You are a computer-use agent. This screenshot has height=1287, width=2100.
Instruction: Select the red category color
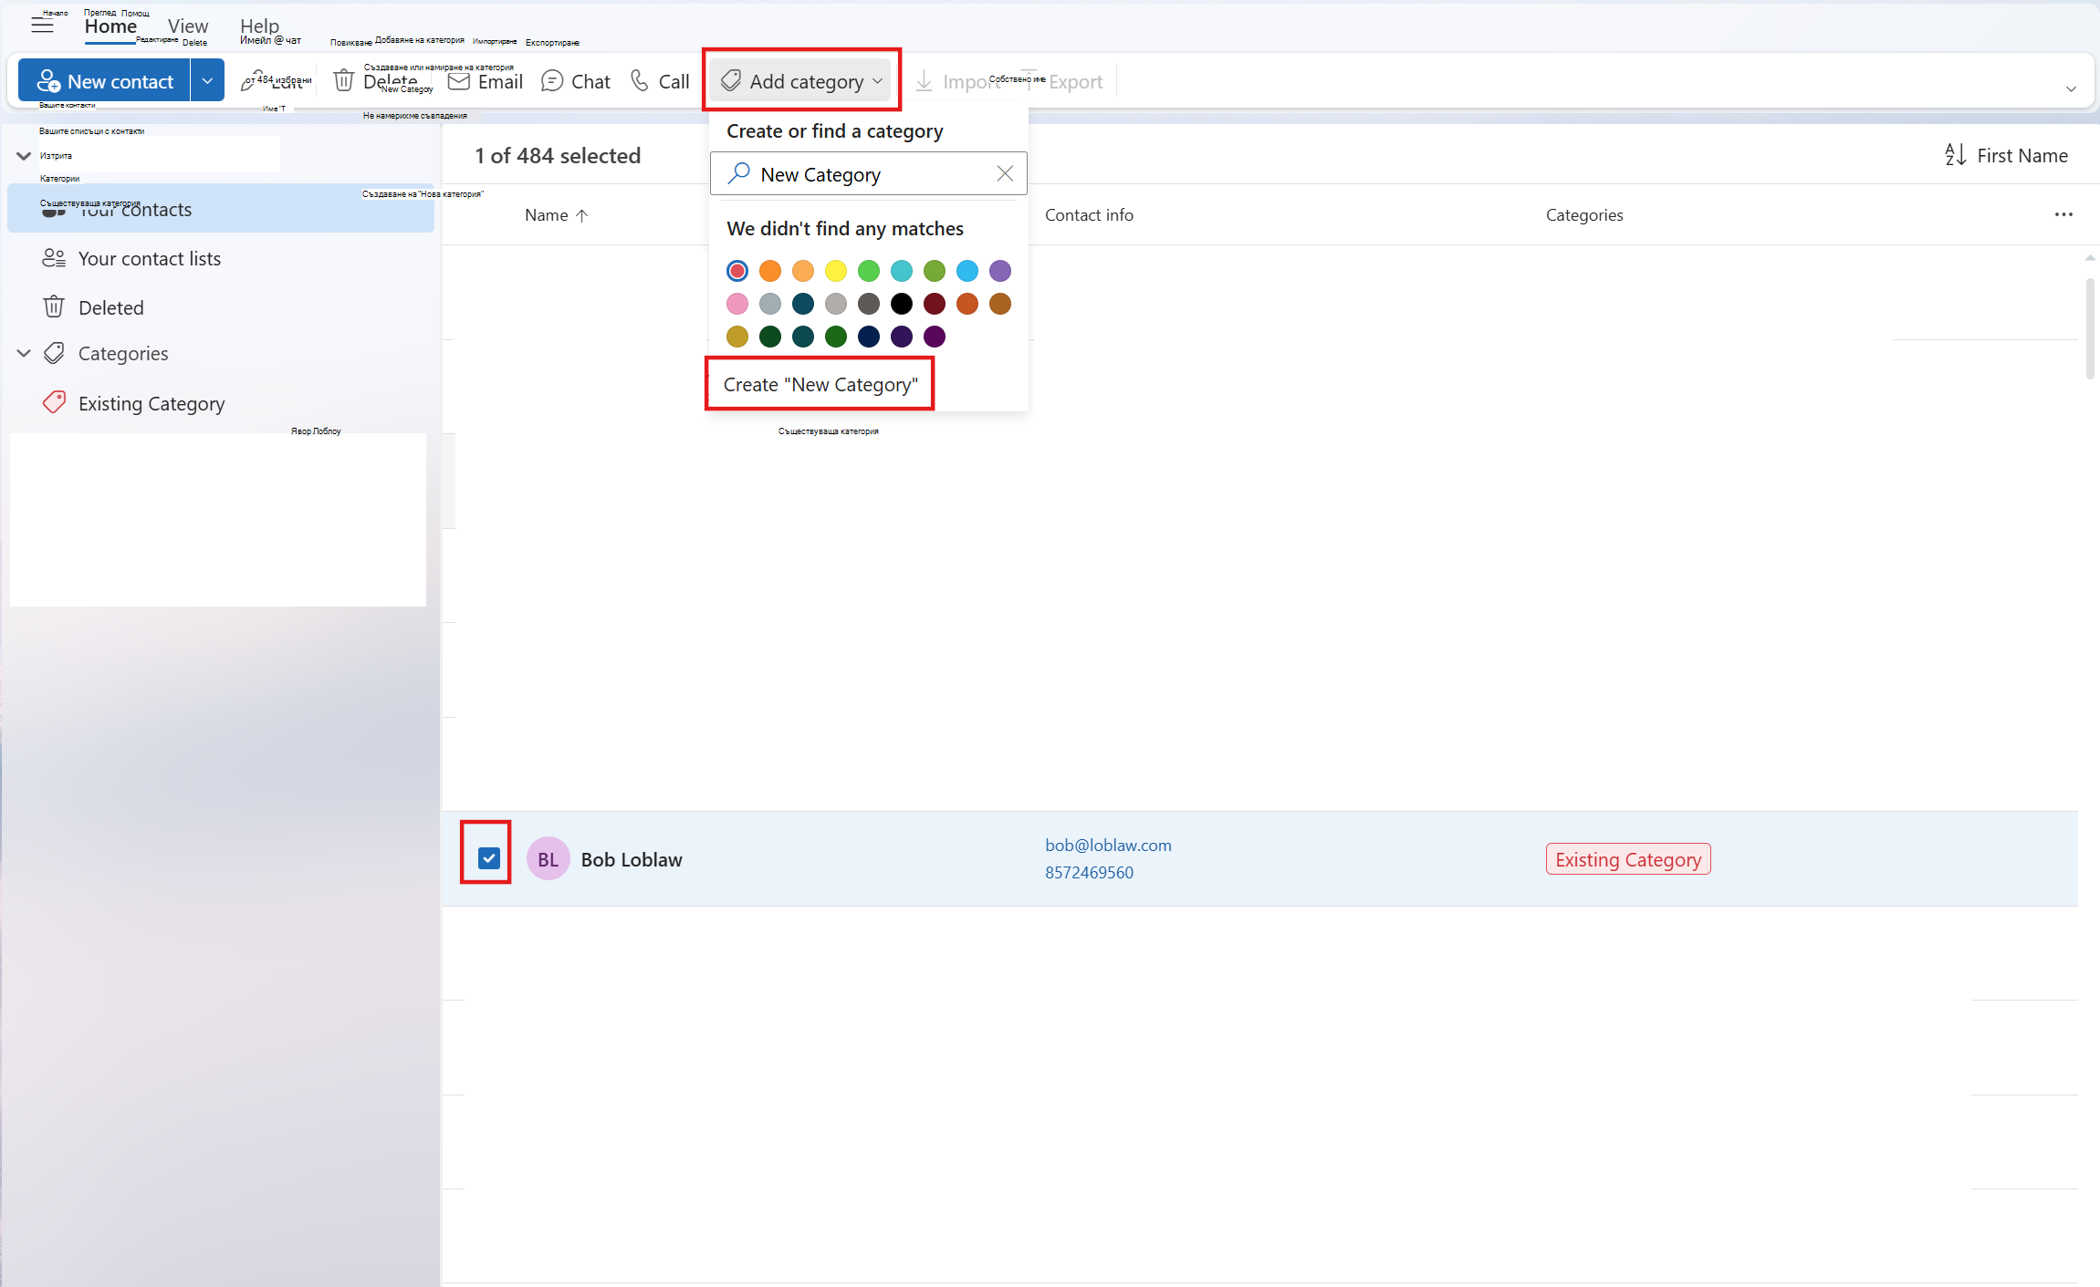[x=737, y=271]
